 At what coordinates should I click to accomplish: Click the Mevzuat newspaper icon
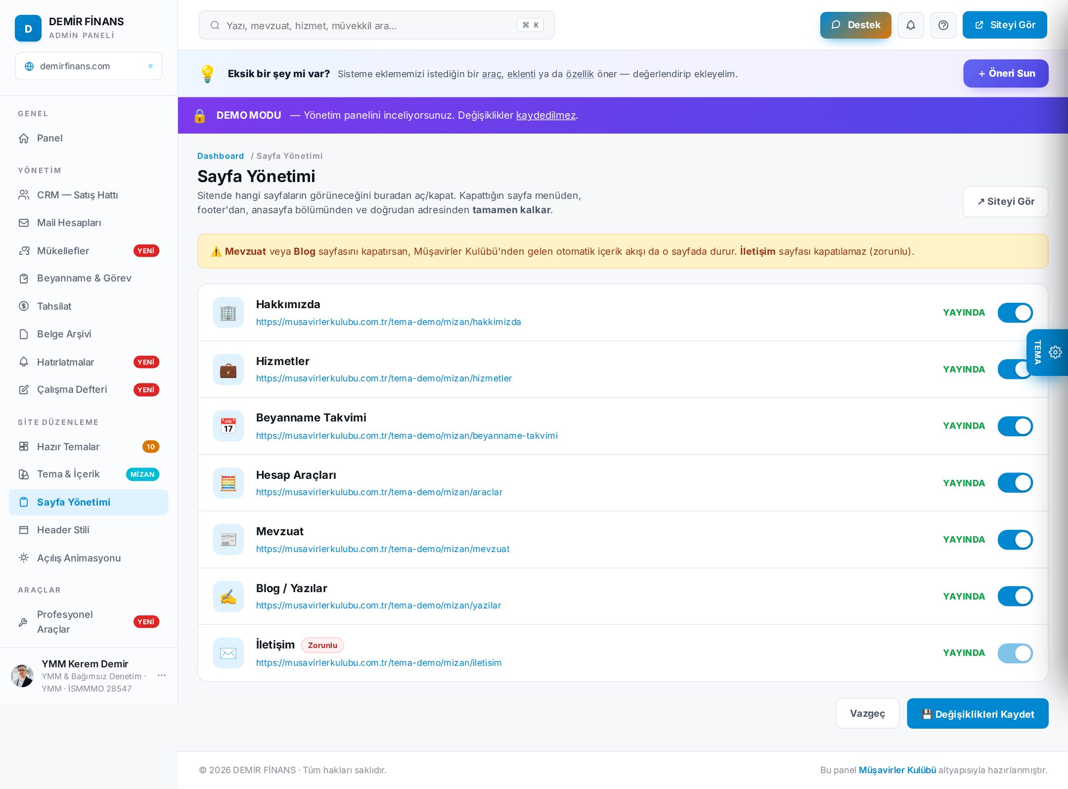228,540
